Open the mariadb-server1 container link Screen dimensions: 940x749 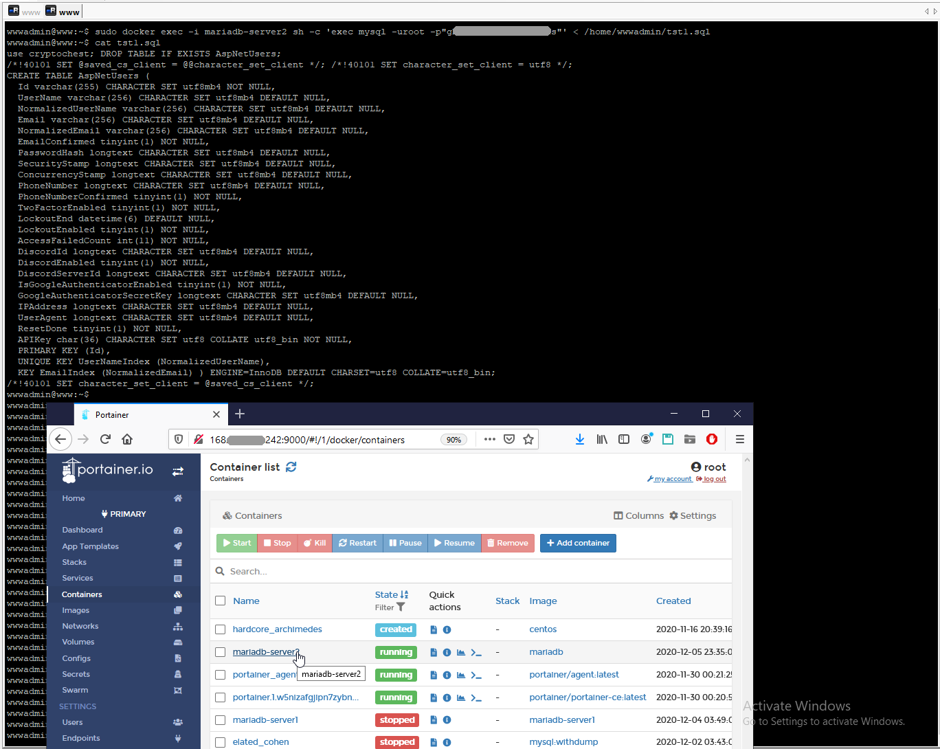coord(265,720)
